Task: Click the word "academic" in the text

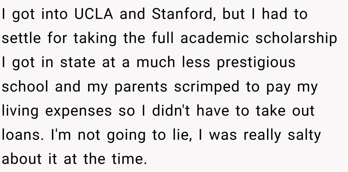Action: point(215,39)
